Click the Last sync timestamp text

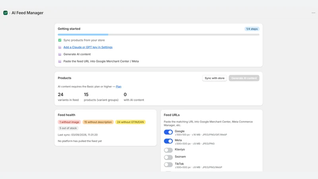coord(78,135)
